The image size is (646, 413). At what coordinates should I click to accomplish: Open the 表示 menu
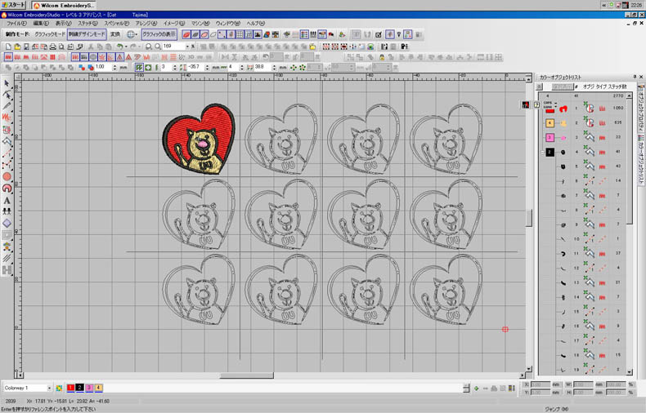[x=63, y=24]
